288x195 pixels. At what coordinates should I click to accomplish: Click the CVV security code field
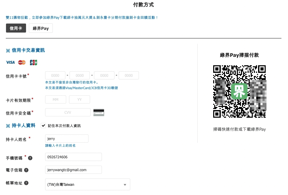[x=68, y=112]
